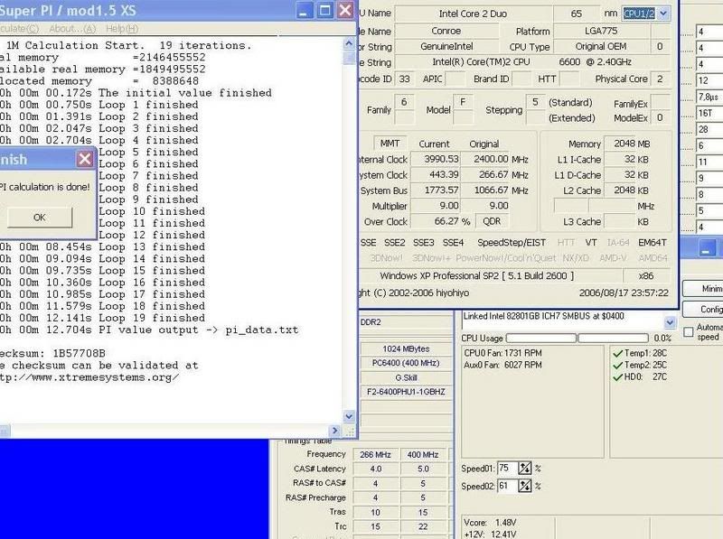Click Super PI vertical scrollbar down arrow
This screenshot has height=539, width=723.
(349, 416)
